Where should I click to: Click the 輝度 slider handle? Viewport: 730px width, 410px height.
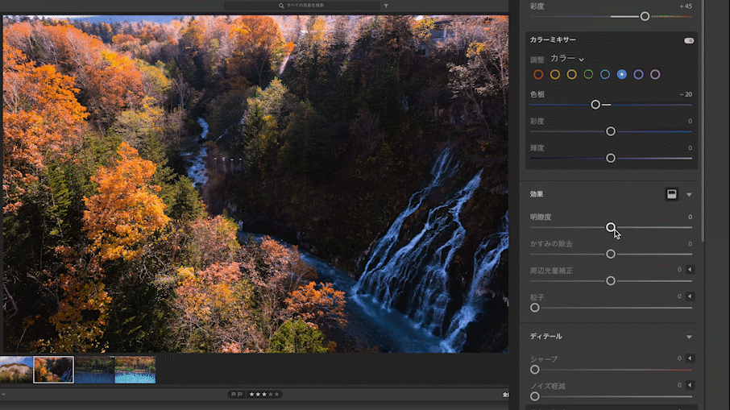611,158
